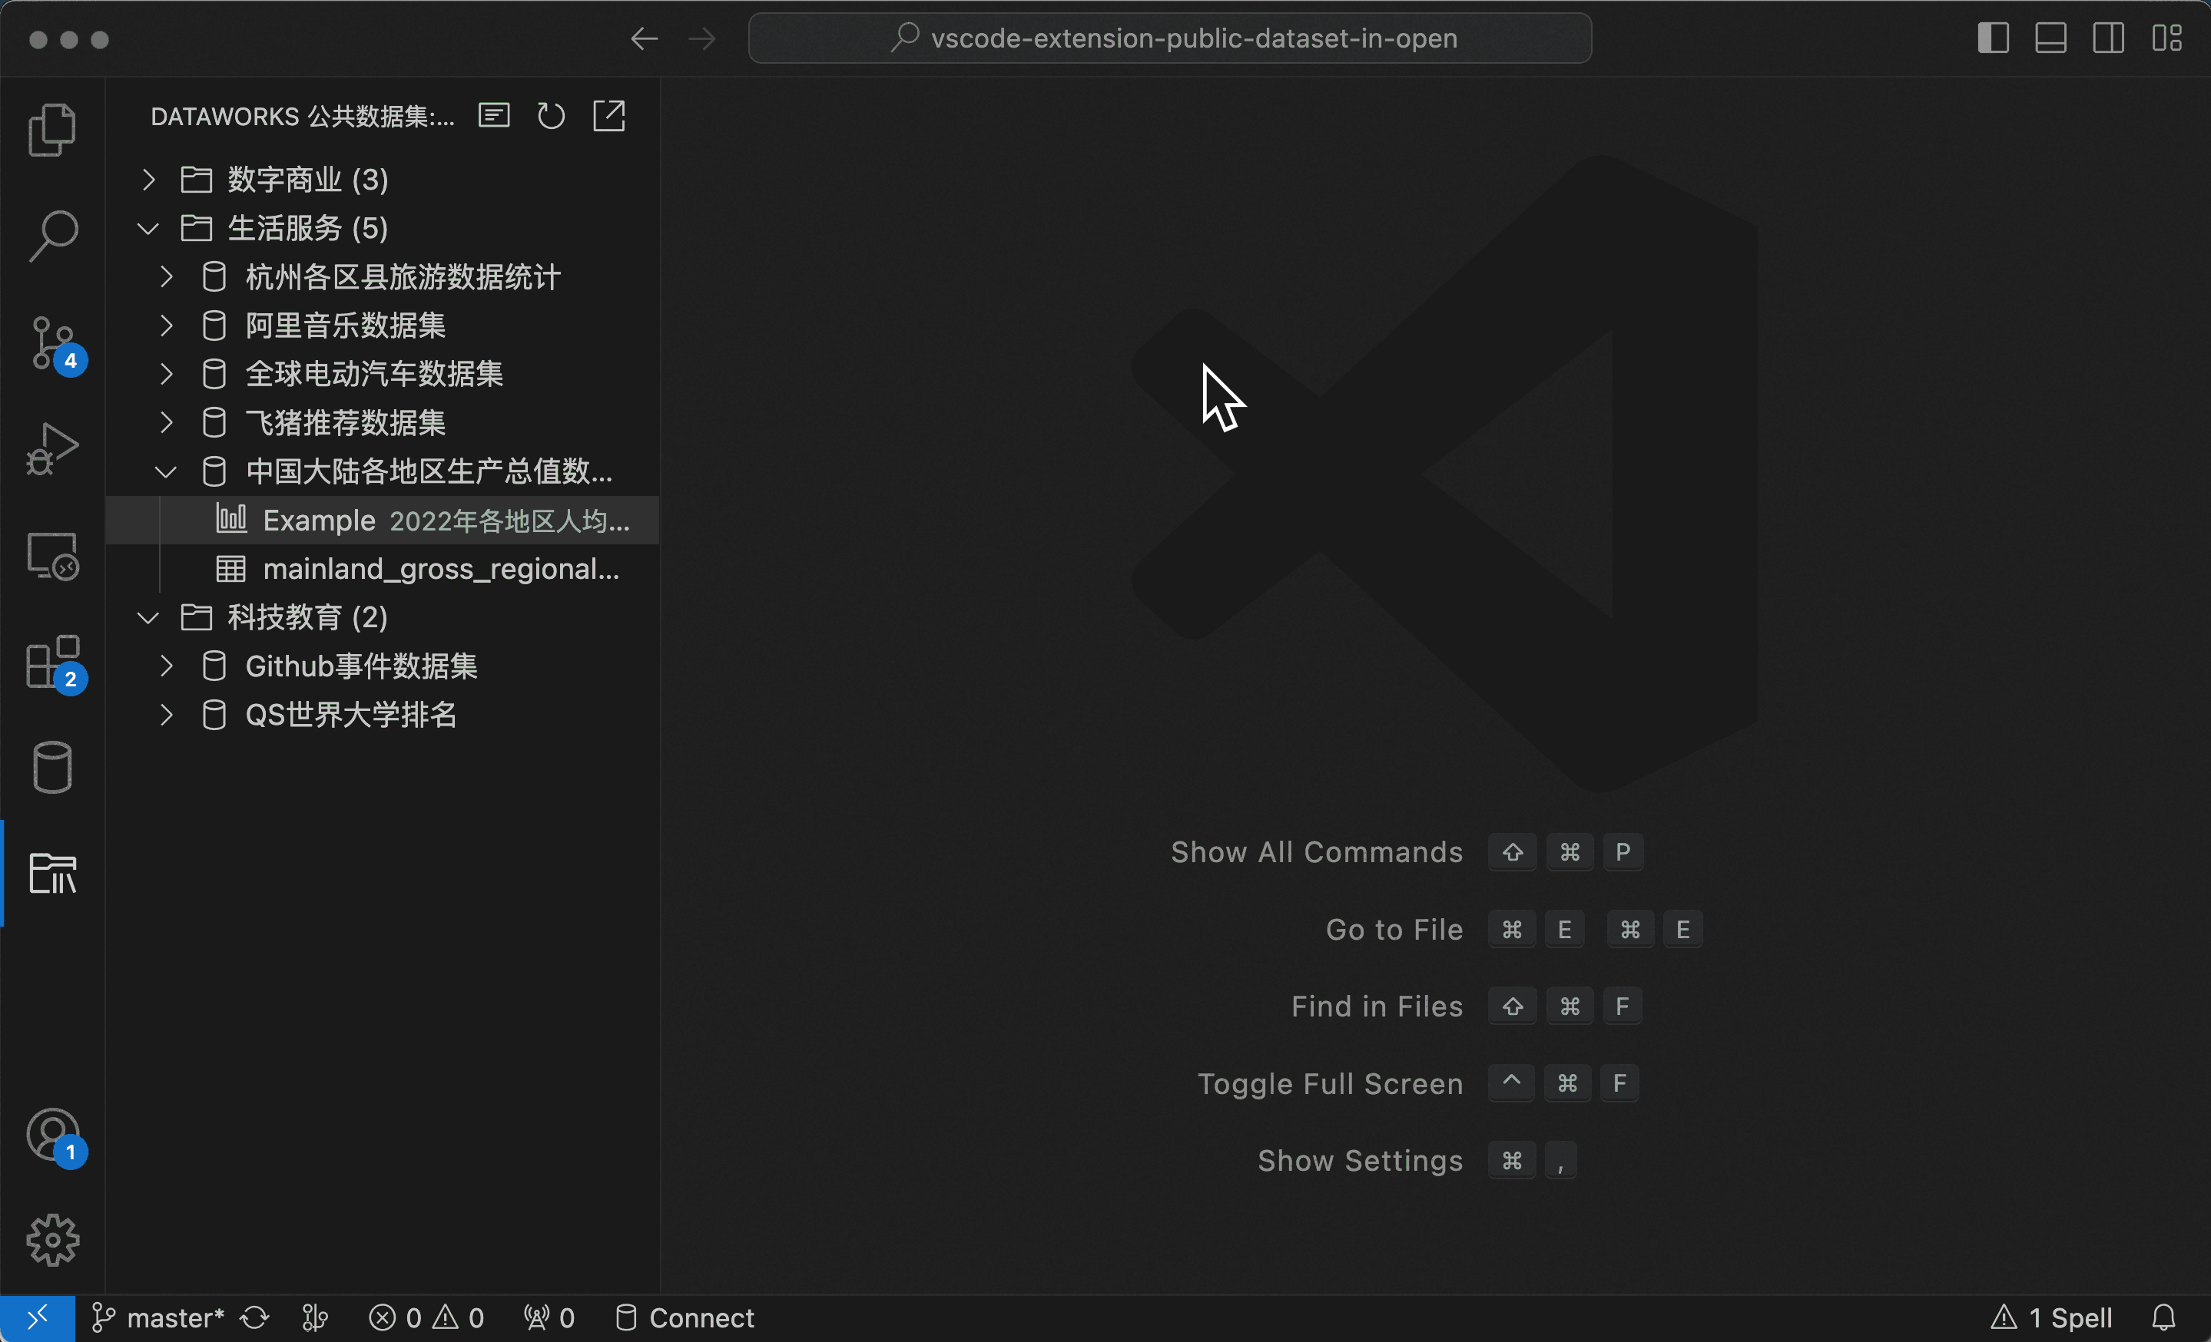
Task: Open the notifications bell
Action: click(x=2163, y=1317)
